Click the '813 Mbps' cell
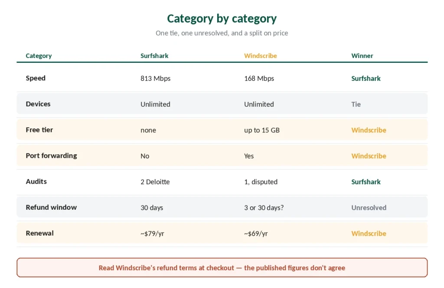 (156, 79)
